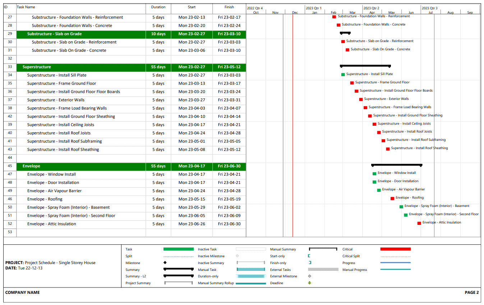Click the green Deadline diamond in the legend
This screenshot has height=305, width=484.
pos(310,283)
